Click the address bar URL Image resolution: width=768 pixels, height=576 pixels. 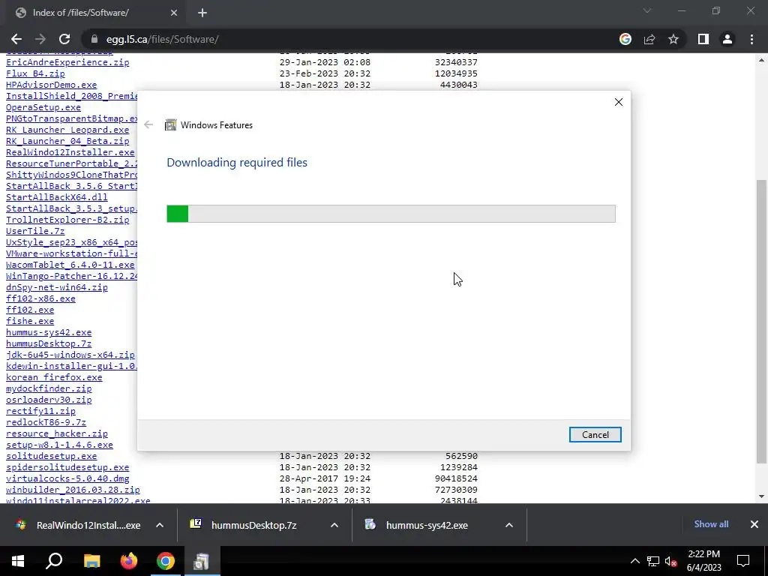pyautogui.click(x=162, y=39)
